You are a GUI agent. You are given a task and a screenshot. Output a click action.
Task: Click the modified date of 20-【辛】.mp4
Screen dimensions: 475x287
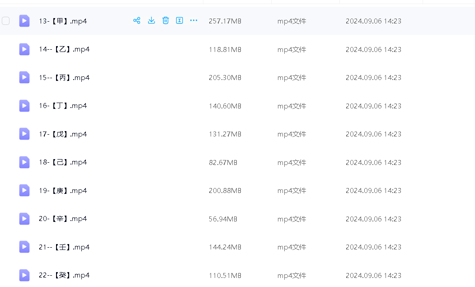click(x=373, y=219)
